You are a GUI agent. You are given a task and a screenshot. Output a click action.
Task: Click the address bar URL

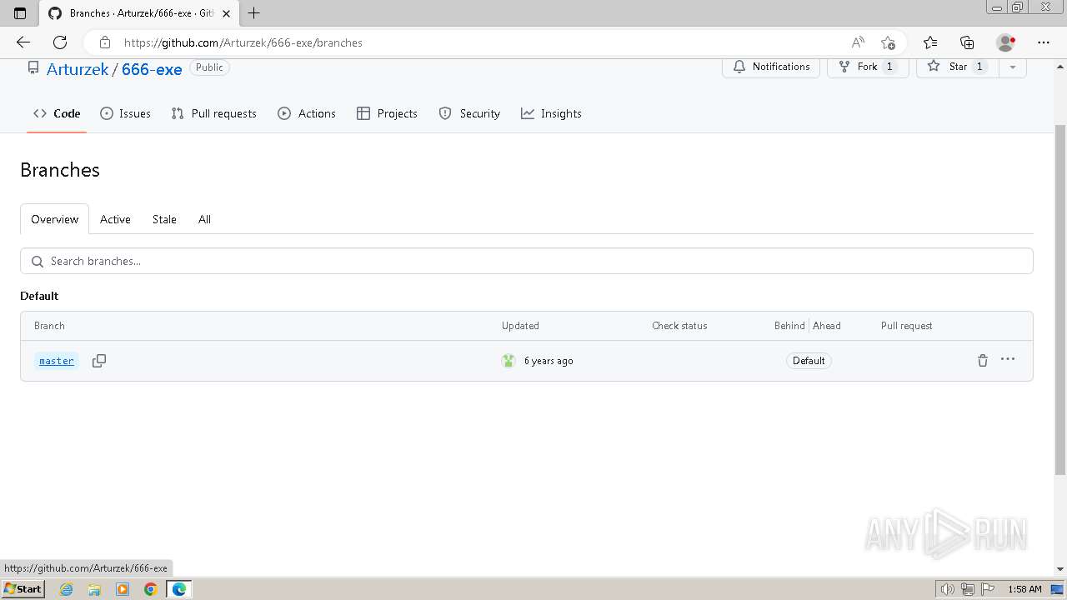coord(243,42)
